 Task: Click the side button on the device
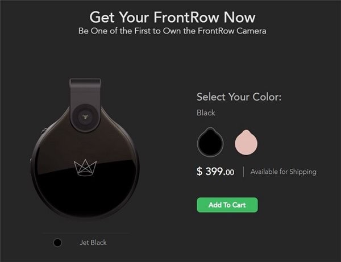pyautogui.click(x=44, y=131)
